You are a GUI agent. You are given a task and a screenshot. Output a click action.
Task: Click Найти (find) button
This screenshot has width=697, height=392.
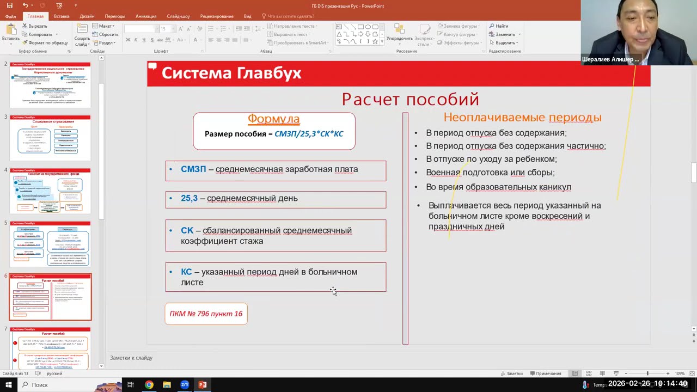click(x=499, y=26)
